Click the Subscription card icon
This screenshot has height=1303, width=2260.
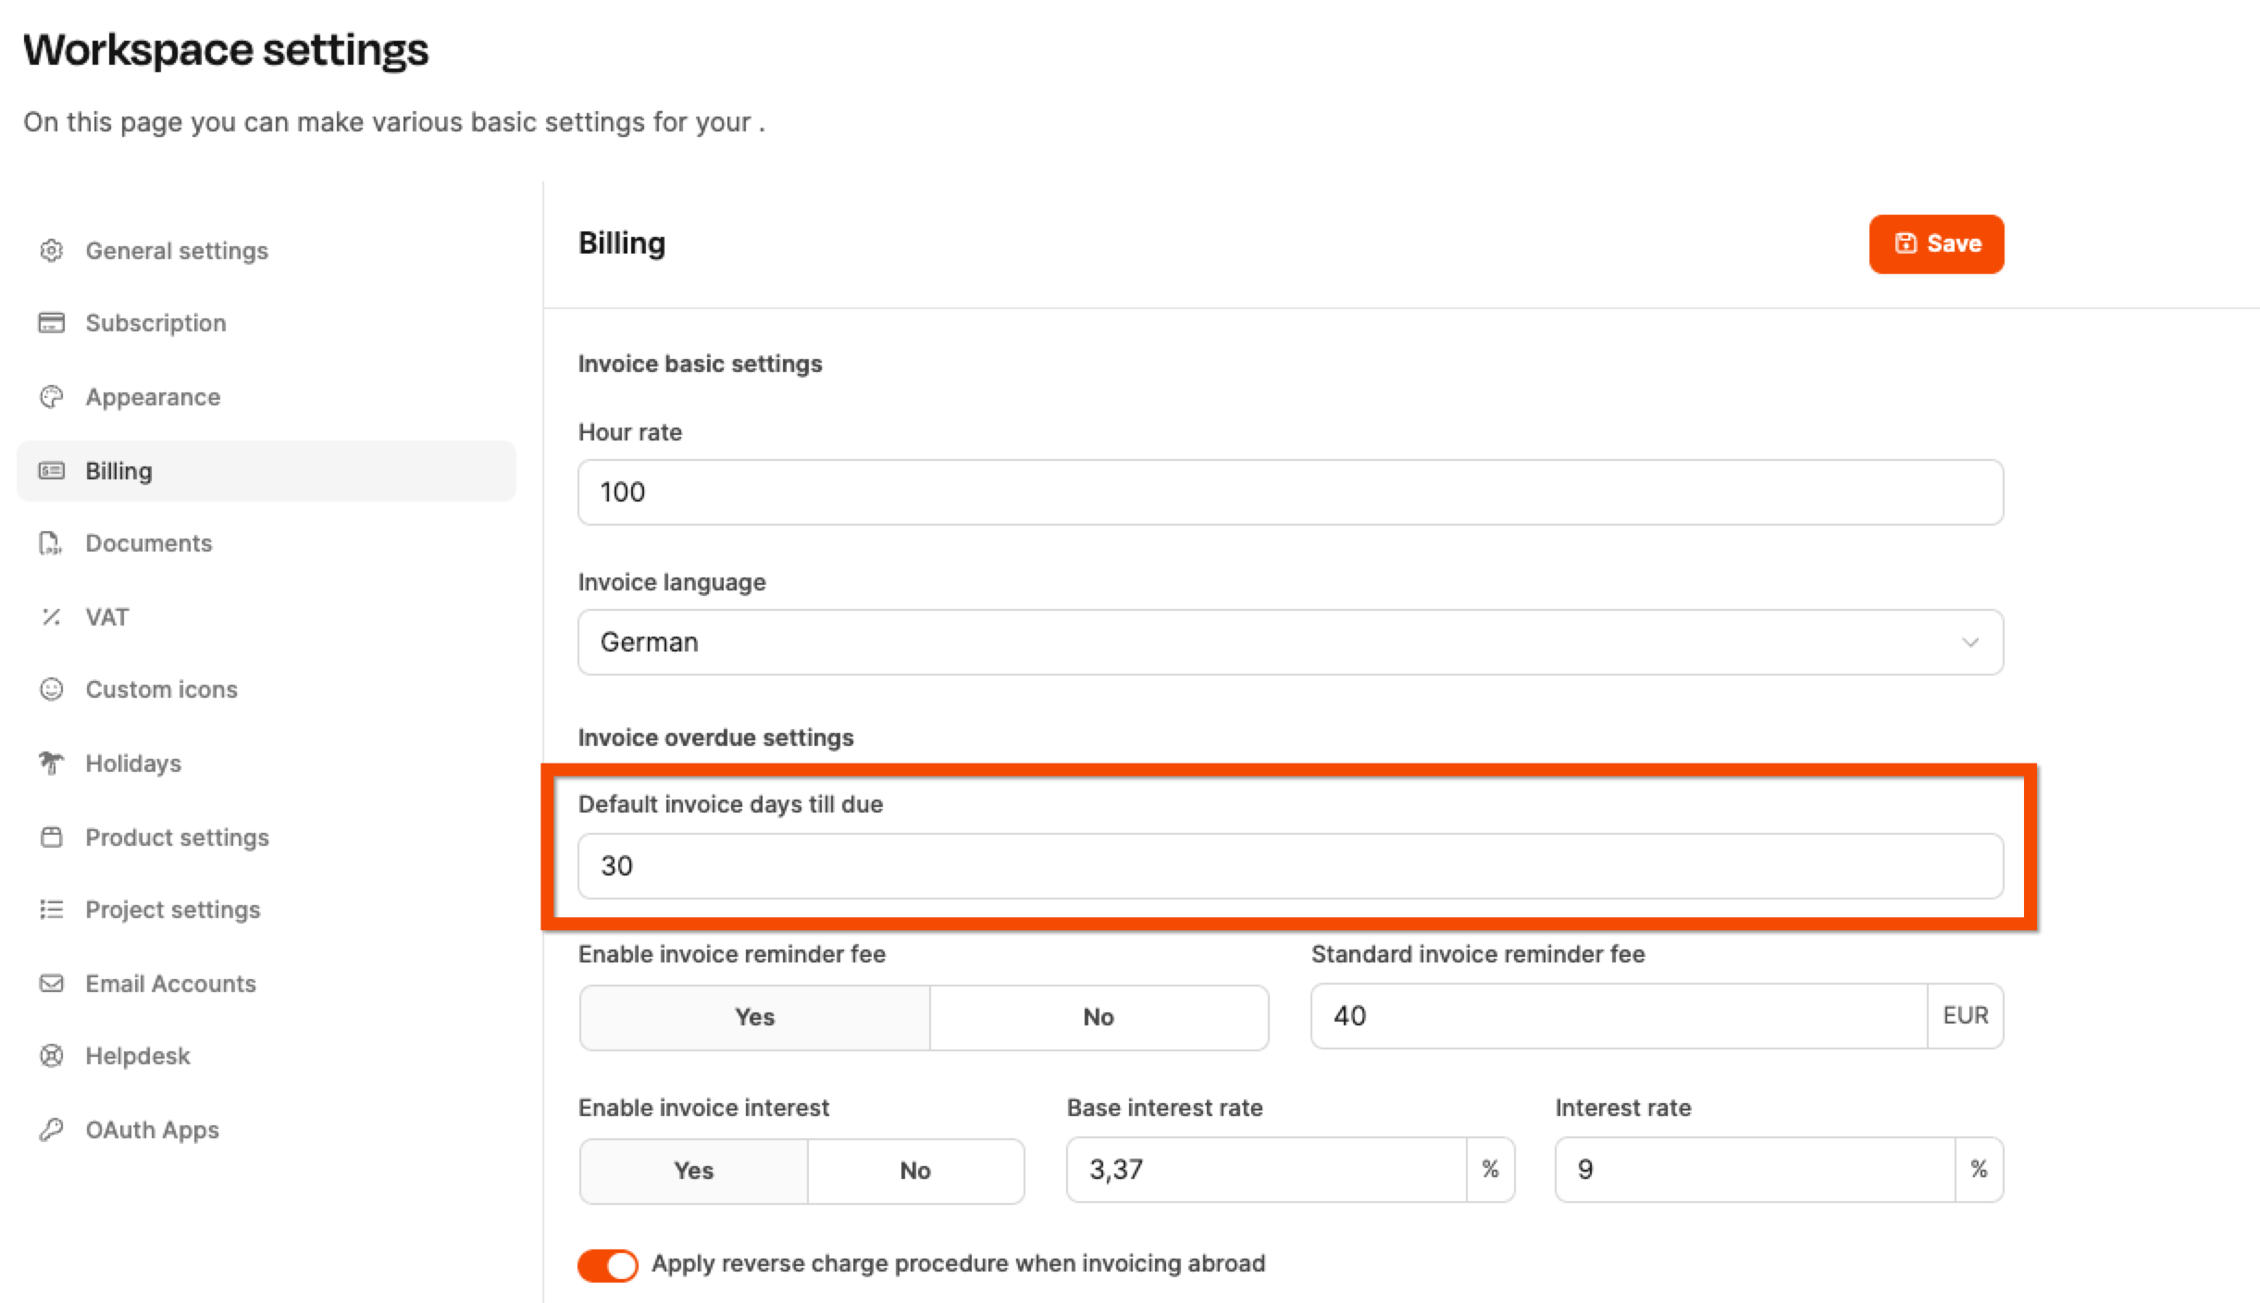point(52,323)
